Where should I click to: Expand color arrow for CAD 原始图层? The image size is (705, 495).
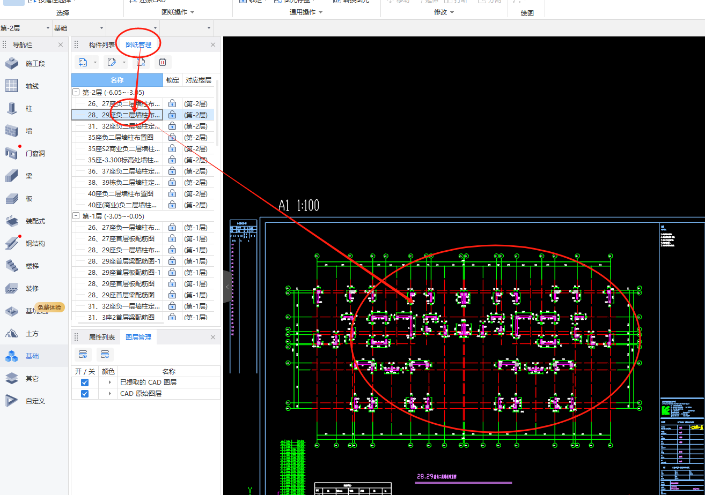click(x=109, y=393)
